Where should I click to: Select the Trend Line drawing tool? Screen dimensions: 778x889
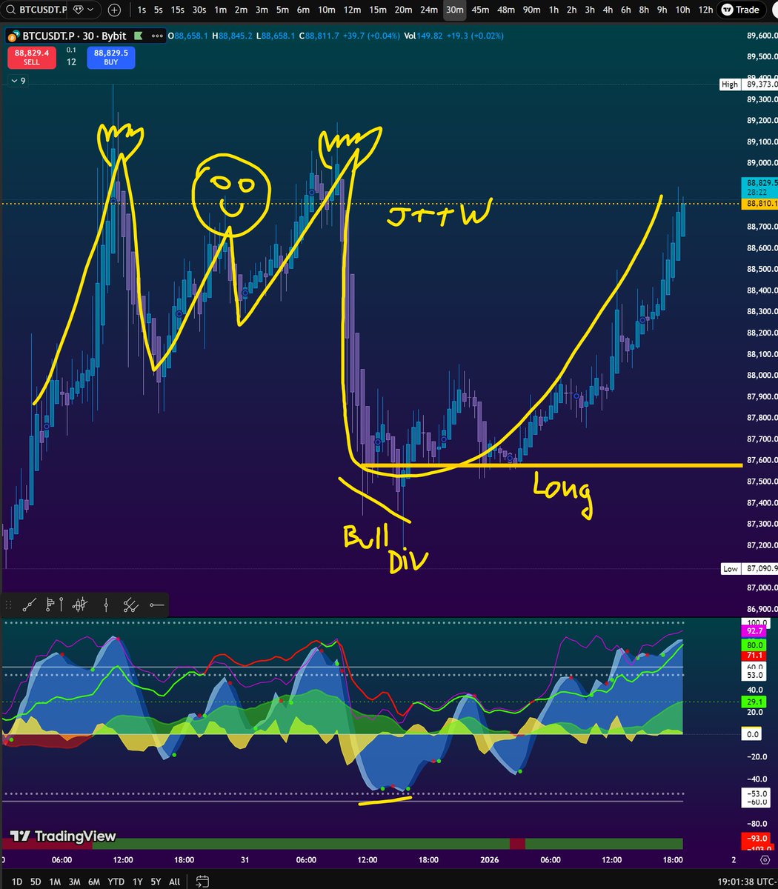point(30,605)
